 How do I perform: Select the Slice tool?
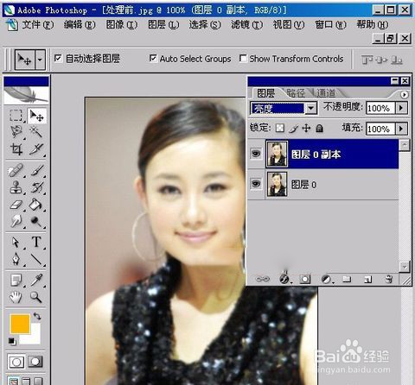click(x=36, y=149)
